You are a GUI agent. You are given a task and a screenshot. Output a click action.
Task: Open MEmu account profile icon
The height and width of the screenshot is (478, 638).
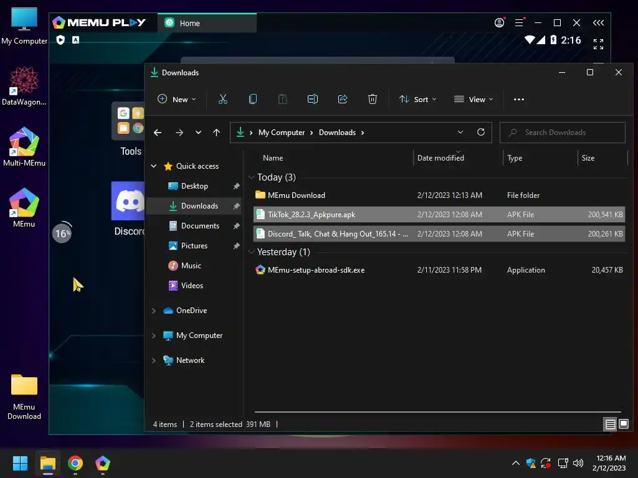pos(499,23)
